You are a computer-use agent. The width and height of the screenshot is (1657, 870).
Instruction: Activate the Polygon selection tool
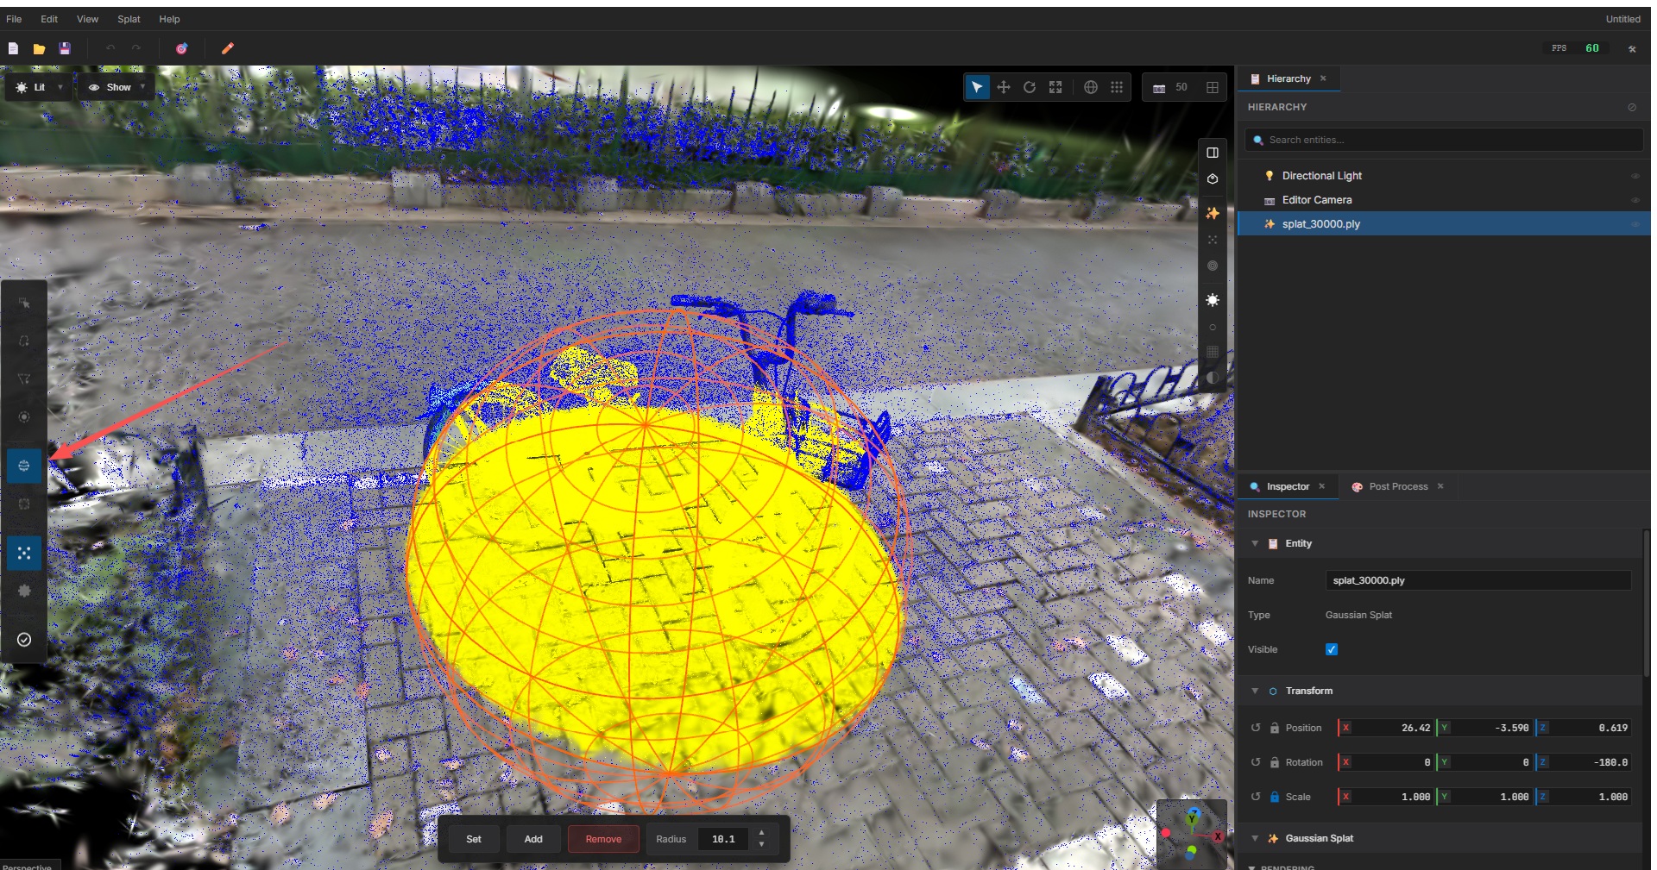pos(24,379)
